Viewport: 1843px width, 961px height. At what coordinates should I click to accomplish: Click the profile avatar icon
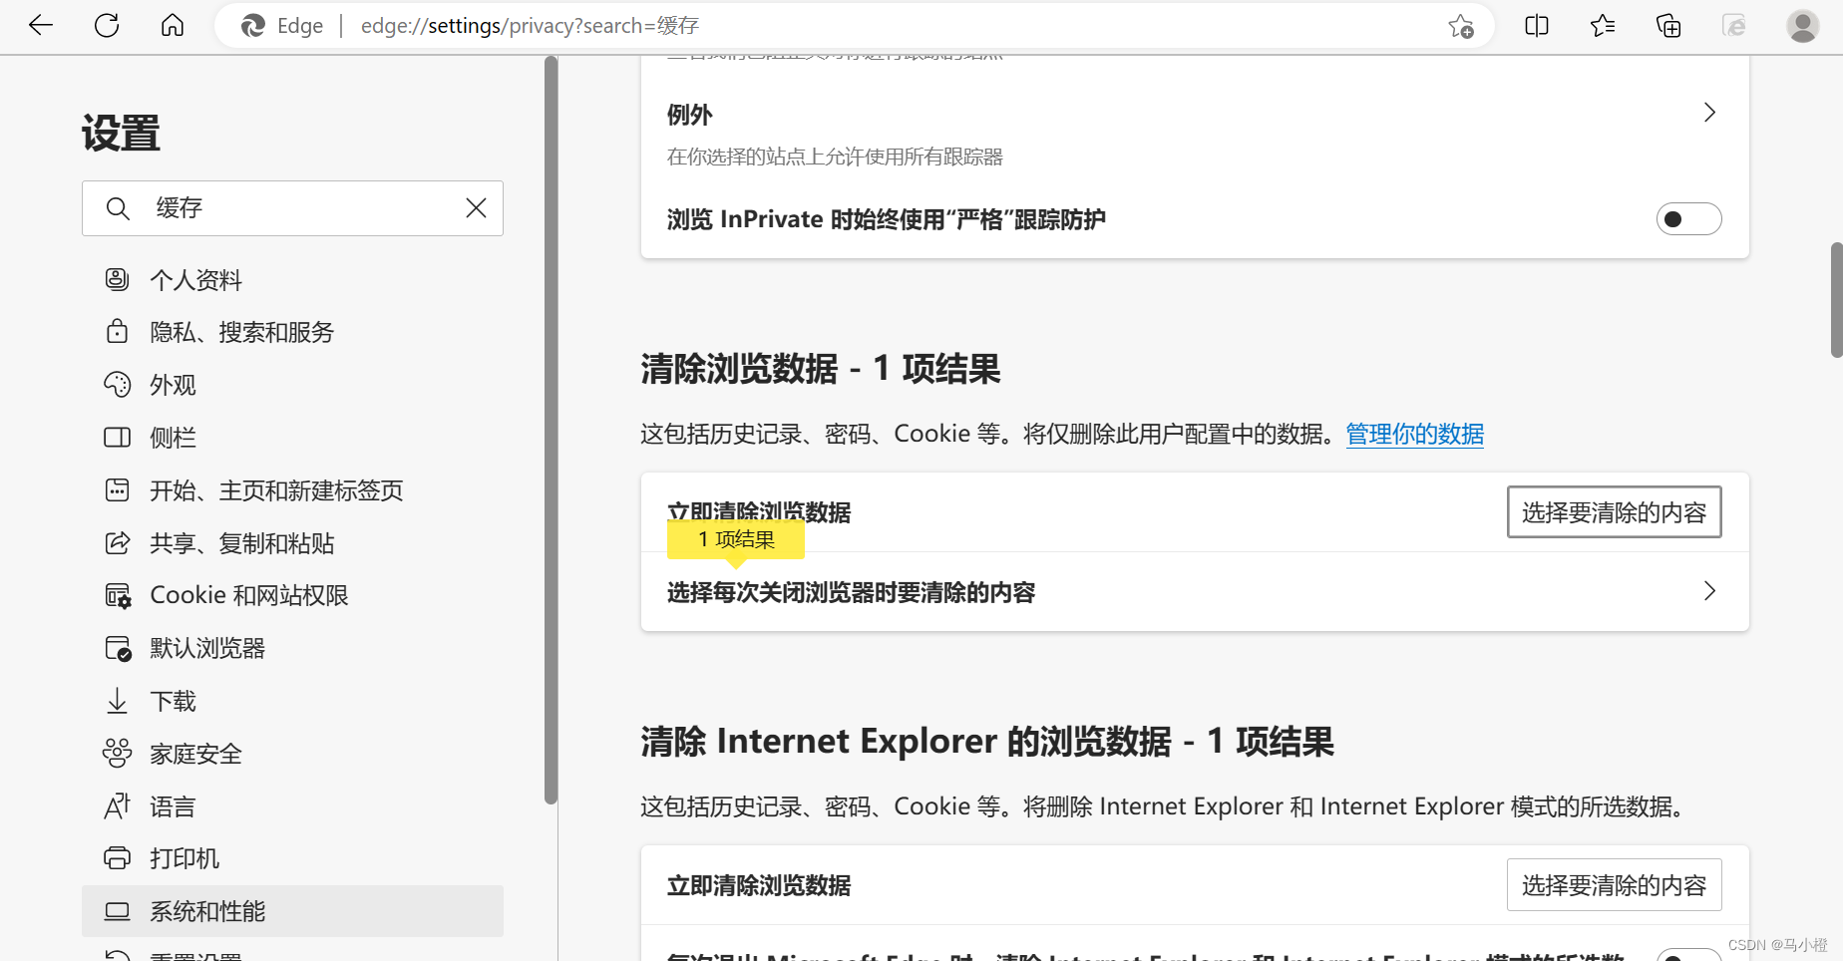coord(1802,26)
